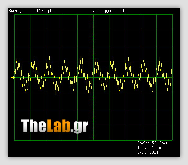Click the orange Lab portion of the logo
This screenshot has width=188, height=165.
(x=59, y=126)
